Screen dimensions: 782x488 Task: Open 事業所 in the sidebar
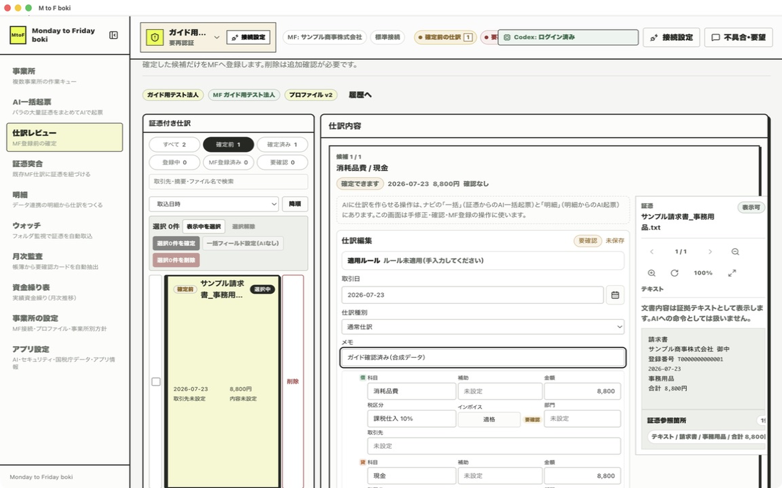(x=64, y=76)
